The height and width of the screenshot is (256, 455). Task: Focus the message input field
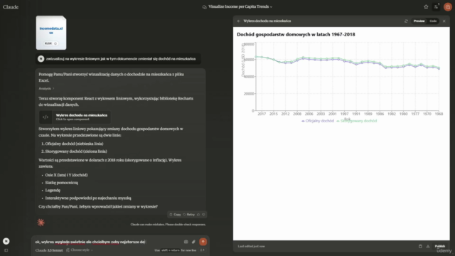click(107, 242)
